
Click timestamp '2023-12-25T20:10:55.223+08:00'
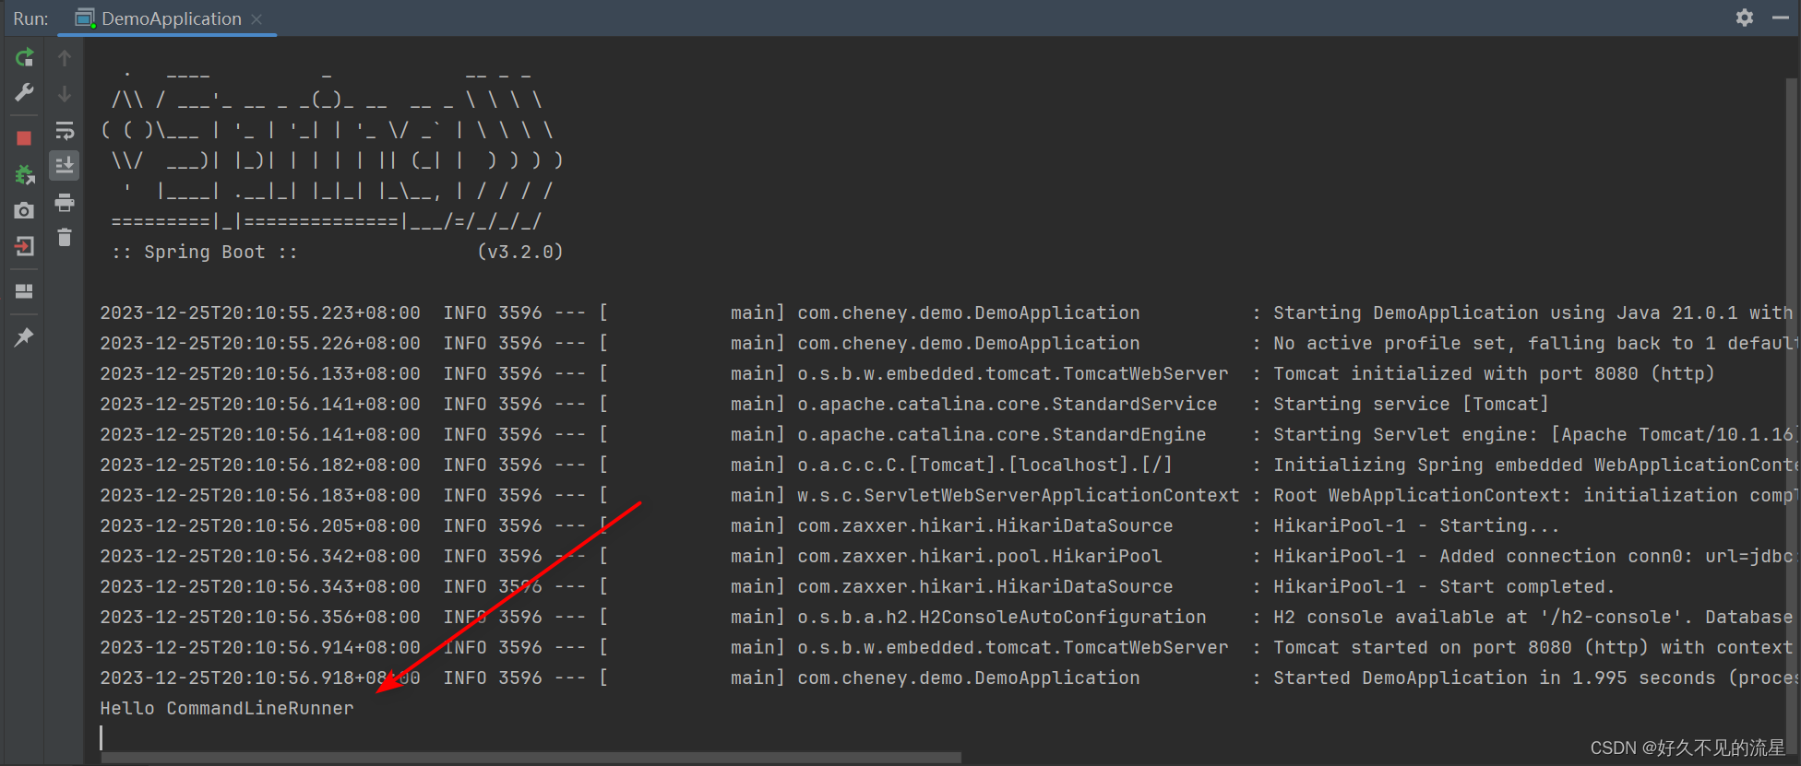(x=260, y=312)
